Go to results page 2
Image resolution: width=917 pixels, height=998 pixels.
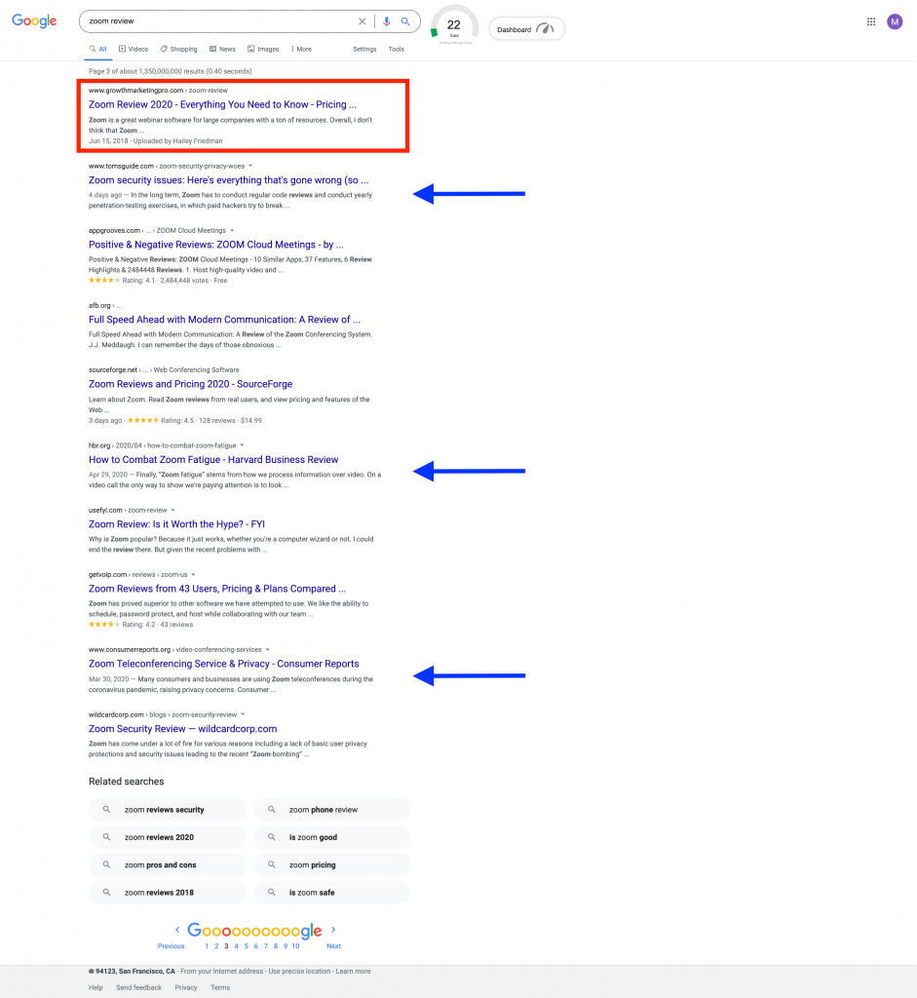tap(216, 946)
